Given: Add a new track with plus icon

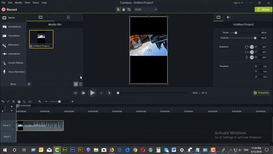Looking at the screenshot, I should pyautogui.click(x=12, y=107).
